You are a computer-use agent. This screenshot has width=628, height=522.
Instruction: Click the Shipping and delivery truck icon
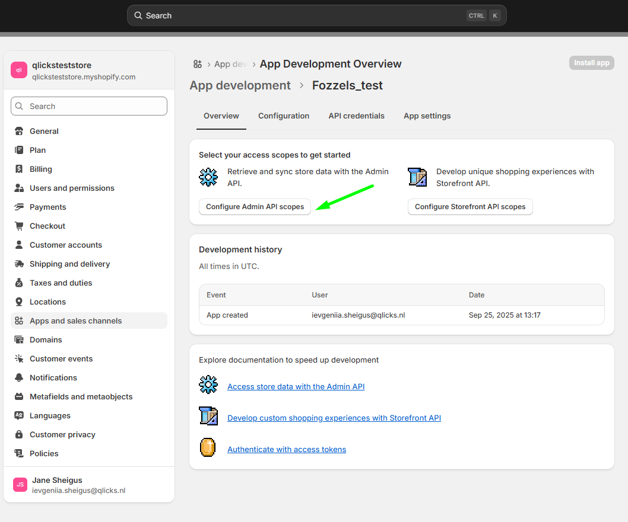(x=19, y=264)
